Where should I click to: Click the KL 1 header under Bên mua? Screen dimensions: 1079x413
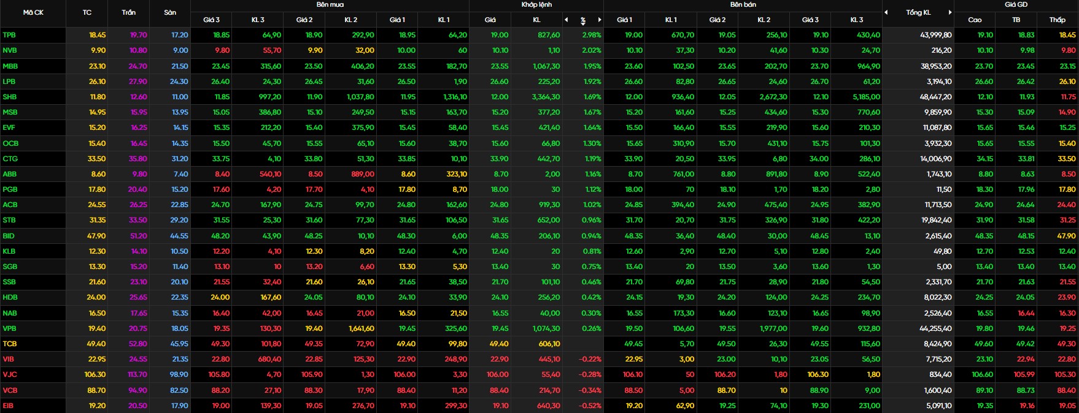444,20
